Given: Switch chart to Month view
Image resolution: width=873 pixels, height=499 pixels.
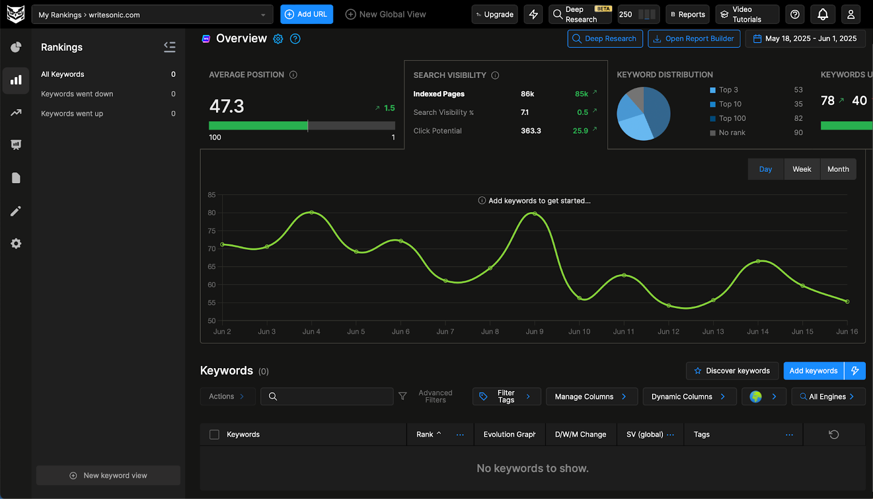Looking at the screenshot, I should pyautogui.click(x=838, y=169).
